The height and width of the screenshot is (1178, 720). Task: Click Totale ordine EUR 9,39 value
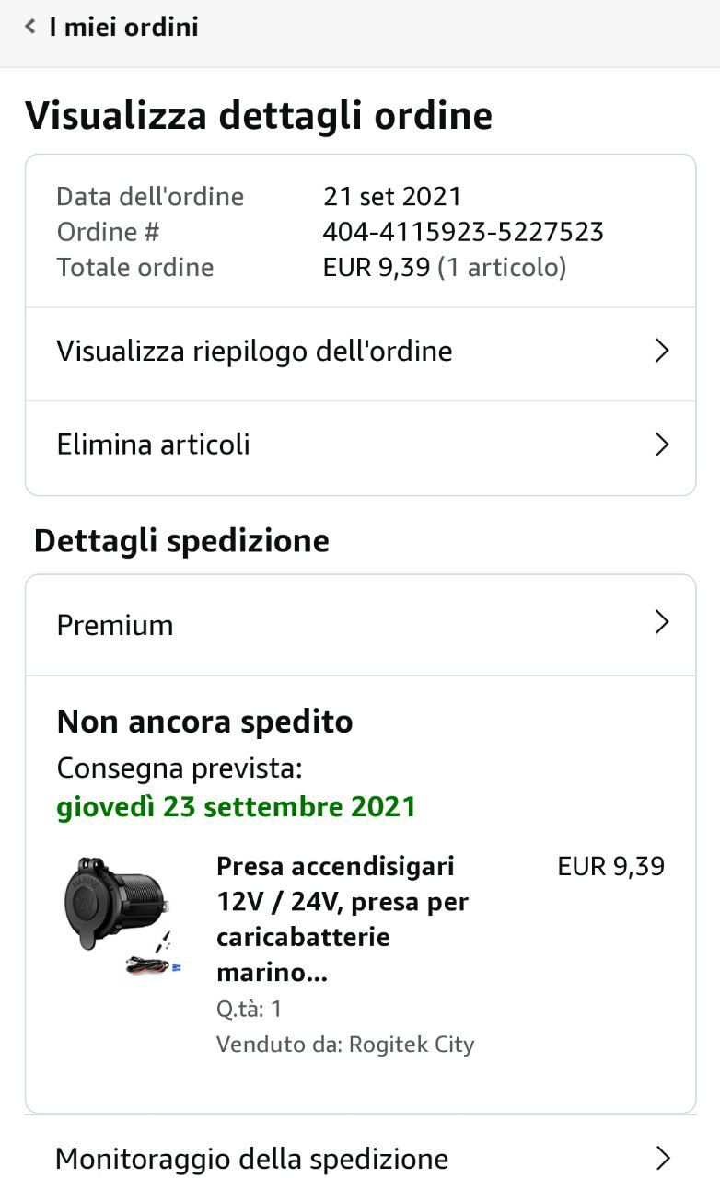[x=377, y=268]
